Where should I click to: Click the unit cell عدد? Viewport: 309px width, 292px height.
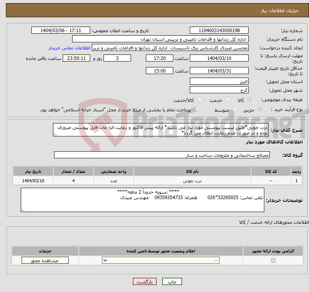pos(114,180)
